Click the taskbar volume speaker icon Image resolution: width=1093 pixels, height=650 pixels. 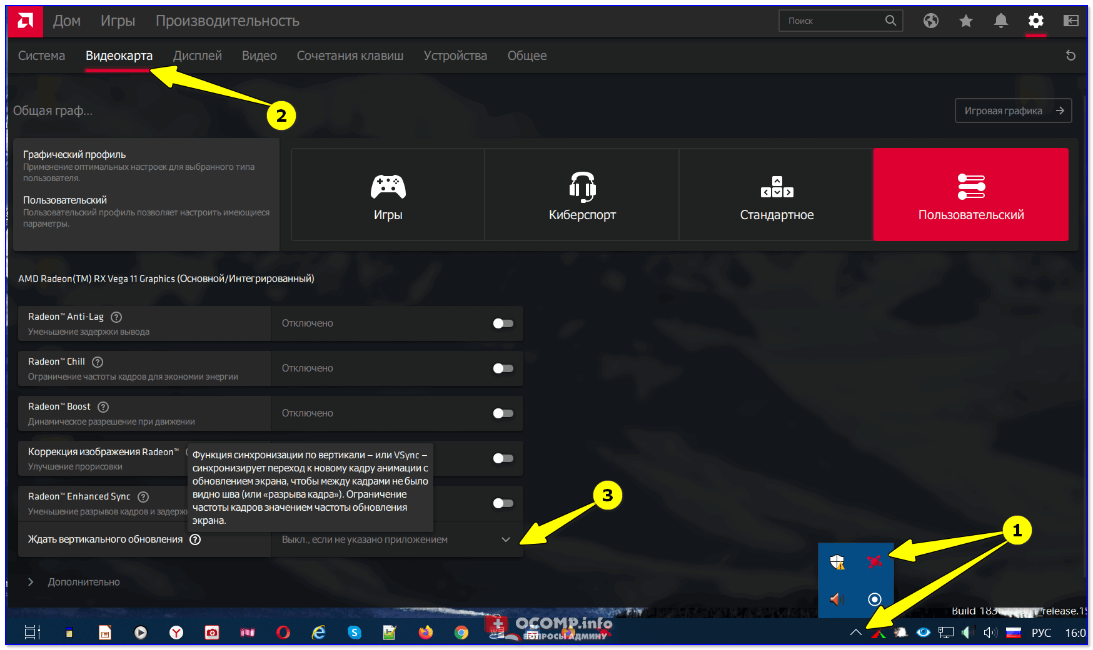[989, 633]
